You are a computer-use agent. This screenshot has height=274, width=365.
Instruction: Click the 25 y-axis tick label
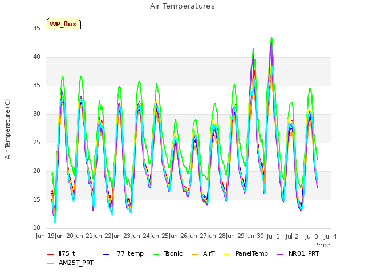tap(36, 143)
